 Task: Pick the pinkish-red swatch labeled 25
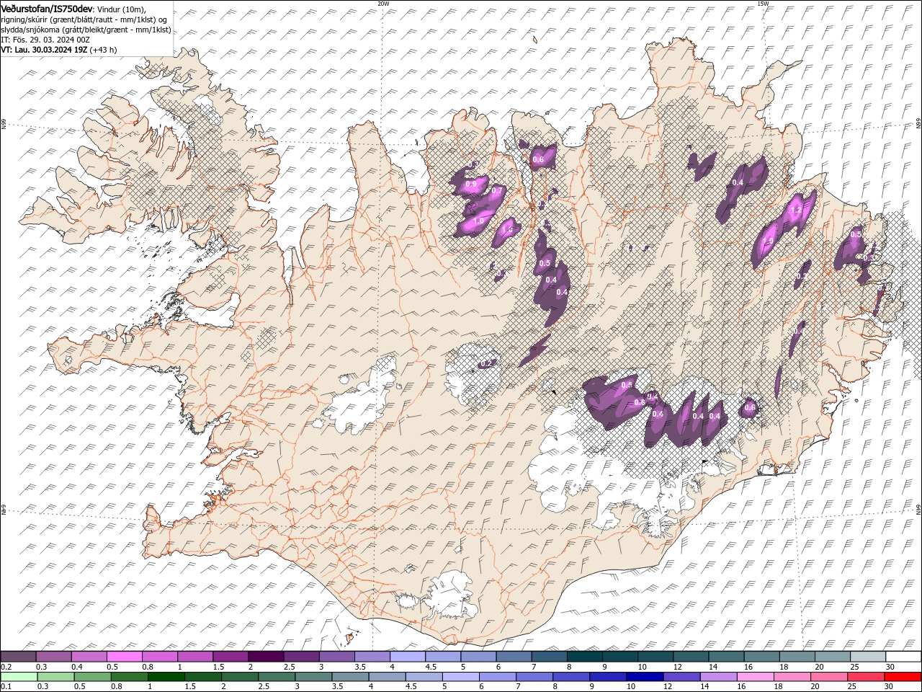click(865, 677)
